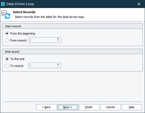145x113 pixels.
Task: Click inside the From record number field
Action: coord(43,40)
